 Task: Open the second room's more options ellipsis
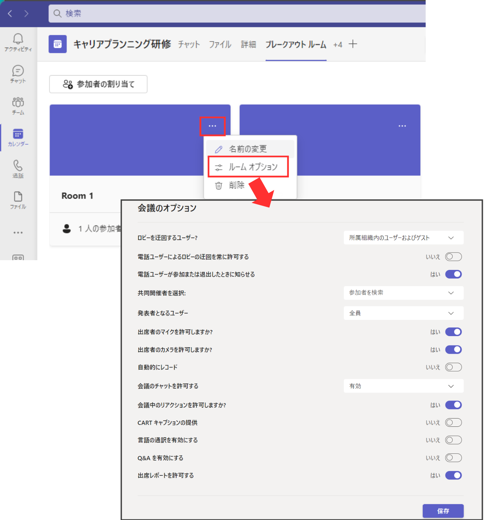point(402,126)
